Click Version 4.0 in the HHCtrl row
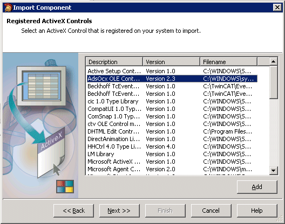 coord(160,146)
